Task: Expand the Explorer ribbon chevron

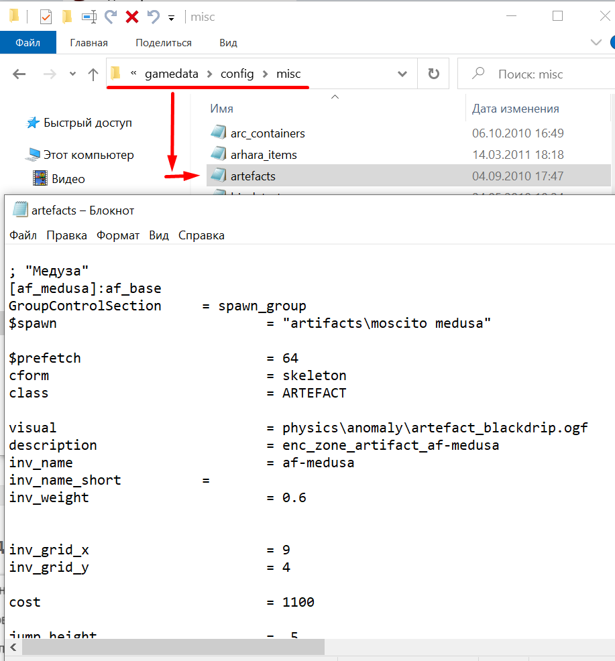Action: point(596,42)
